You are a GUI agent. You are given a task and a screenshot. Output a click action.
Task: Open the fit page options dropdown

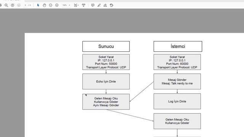pos(76,5)
